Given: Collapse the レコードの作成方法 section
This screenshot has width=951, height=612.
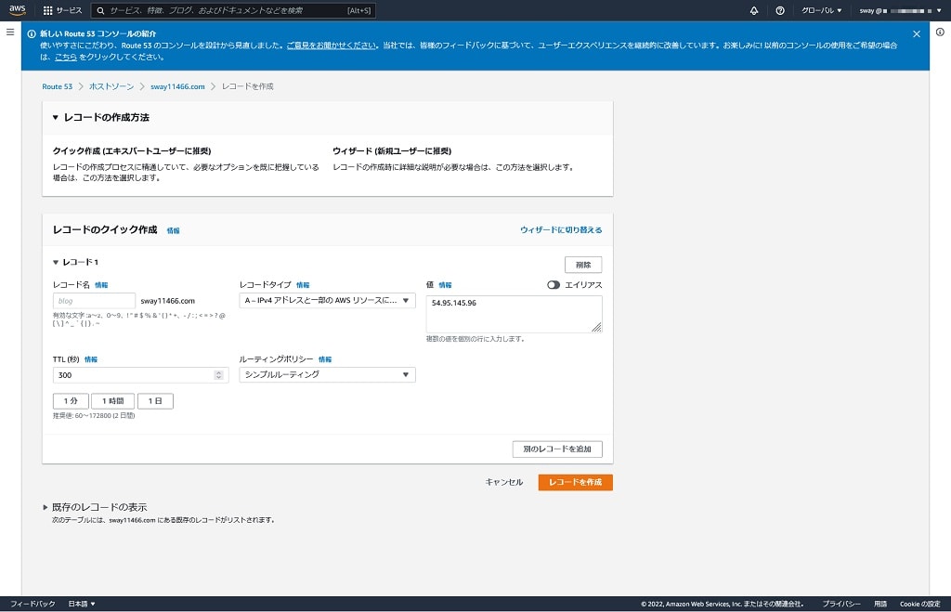Looking at the screenshot, I should [x=55, y=117].
